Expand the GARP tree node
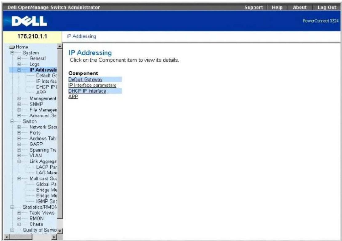The height and width of the screenshot is (241, 342). pos(19,144)
